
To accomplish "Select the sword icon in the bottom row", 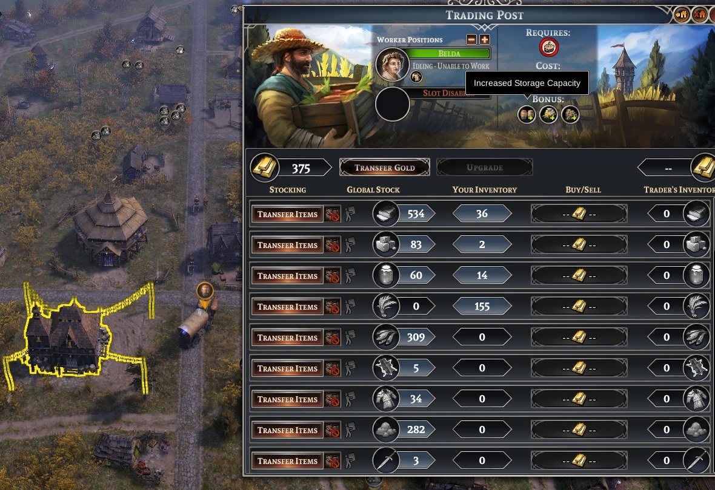I will (x=386, y=460).
